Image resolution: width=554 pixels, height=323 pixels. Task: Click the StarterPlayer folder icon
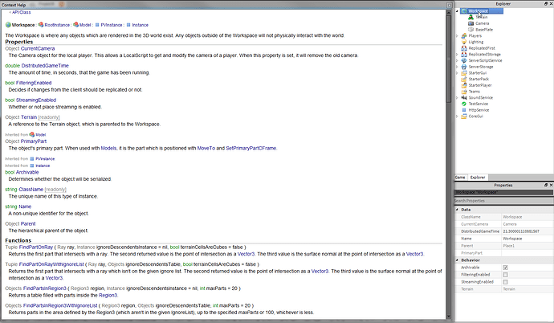click(464, 85)
